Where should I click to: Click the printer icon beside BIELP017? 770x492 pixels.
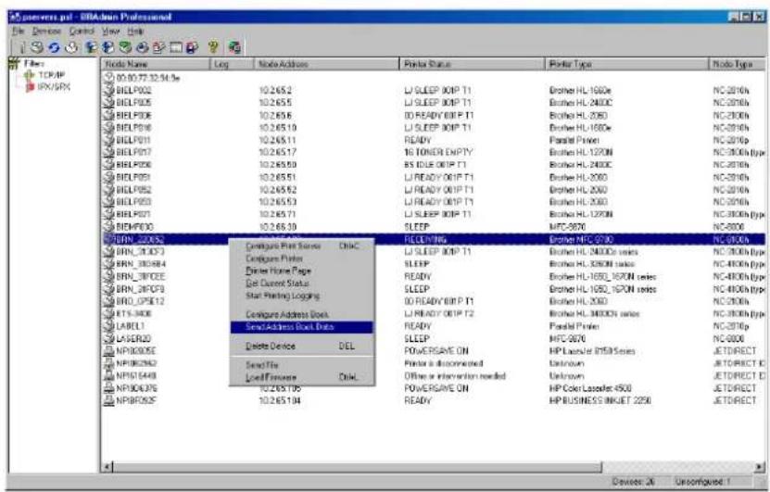(108, 152)
